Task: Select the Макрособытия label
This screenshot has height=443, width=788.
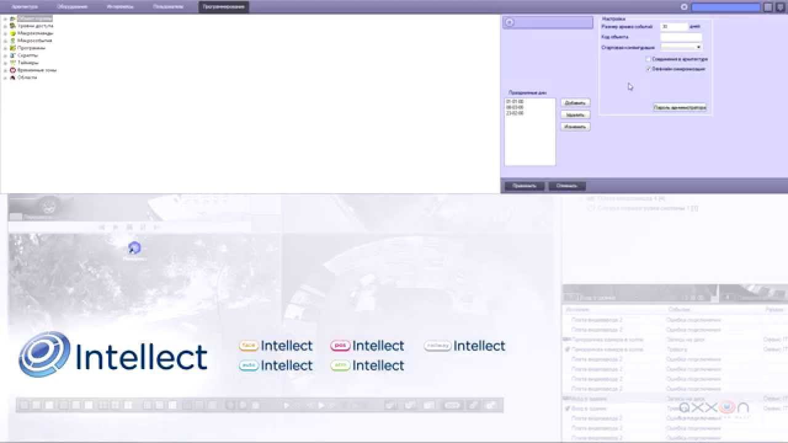Action: [34, 41]
